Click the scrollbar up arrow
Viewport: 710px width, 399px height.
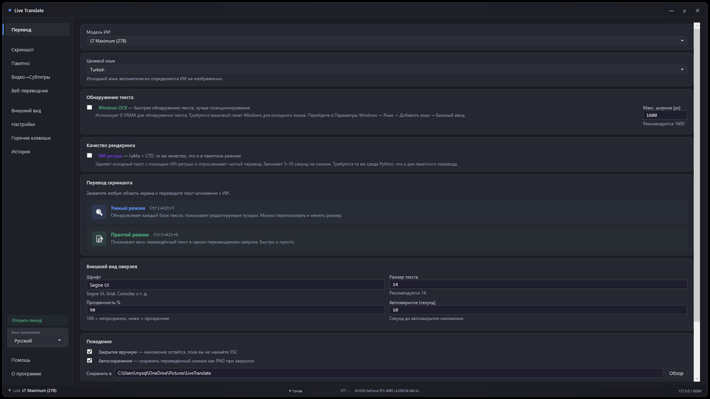697,26
